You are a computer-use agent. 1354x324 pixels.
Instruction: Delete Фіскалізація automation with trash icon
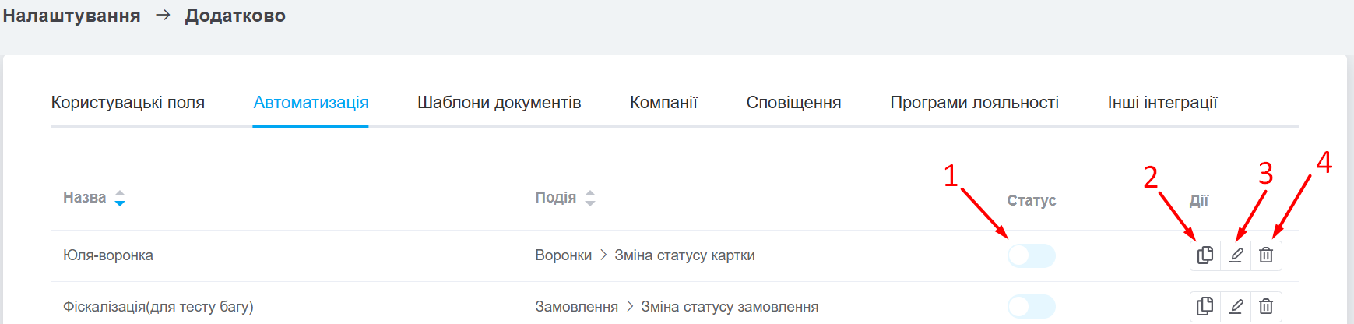point(1266,306)
